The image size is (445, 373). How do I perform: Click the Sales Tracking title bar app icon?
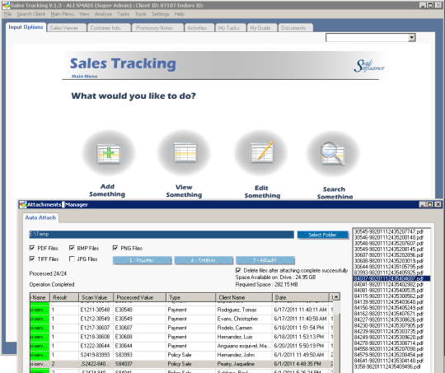point(6,5)
